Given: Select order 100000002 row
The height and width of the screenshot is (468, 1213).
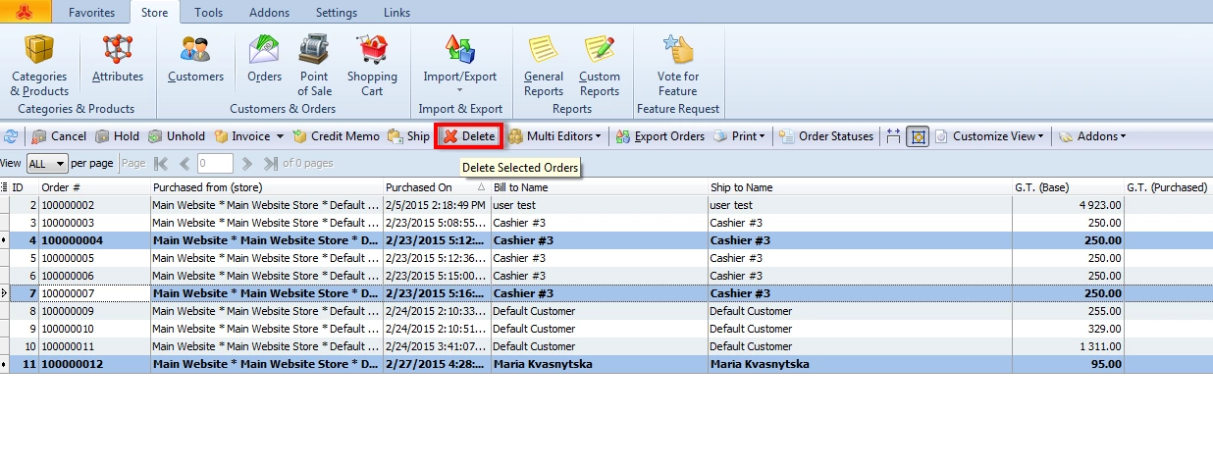Looking at the screenshot, I should point(606,205).
